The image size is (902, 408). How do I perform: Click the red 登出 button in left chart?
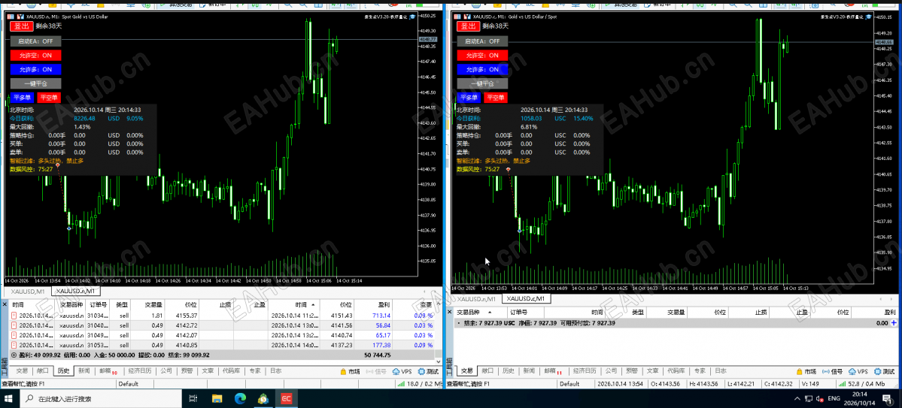tap(22, 26)
